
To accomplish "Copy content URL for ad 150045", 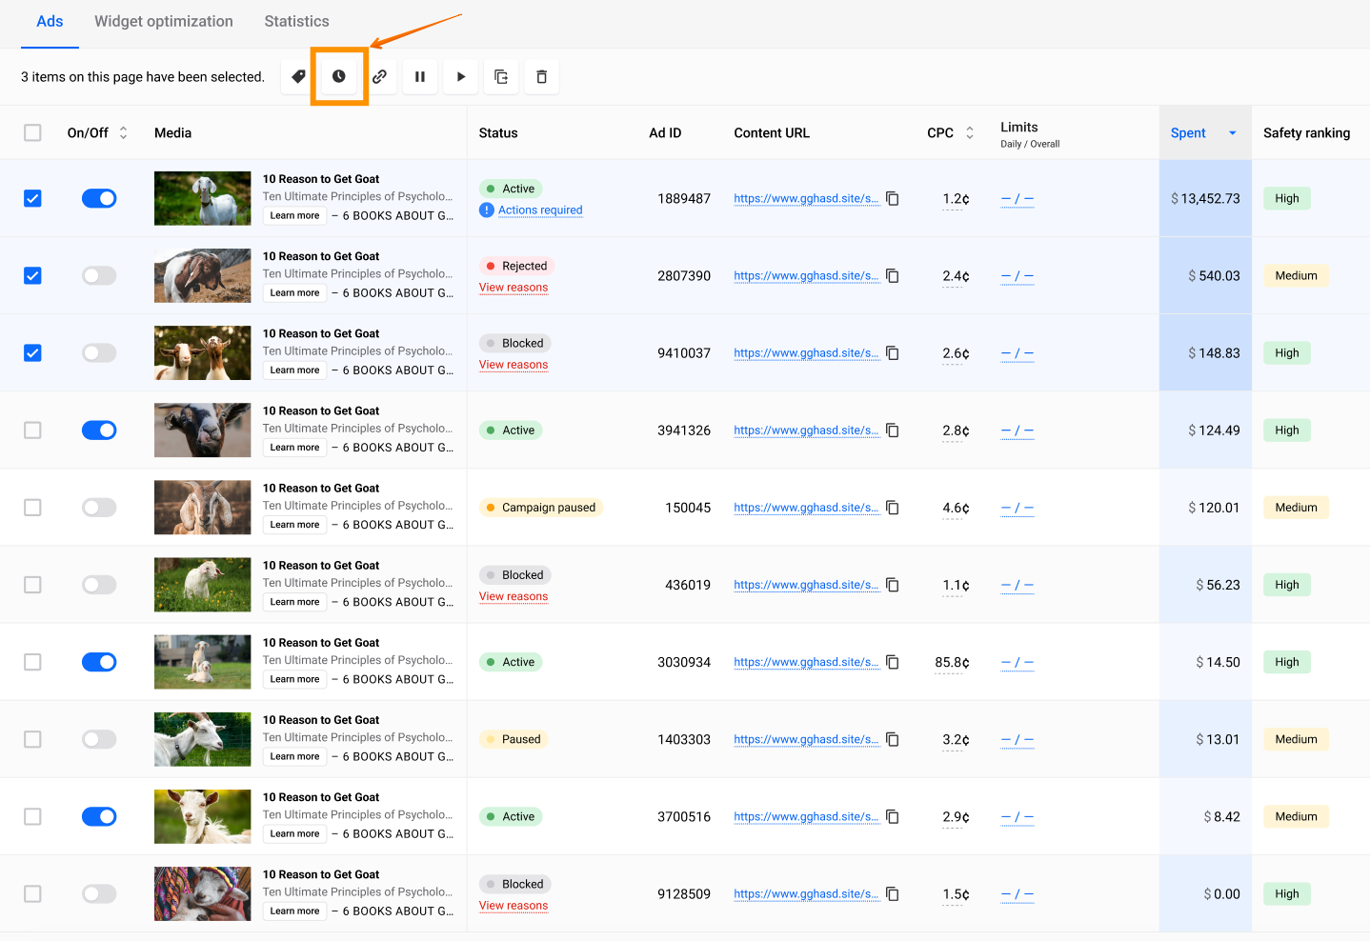I will (893, 508).
